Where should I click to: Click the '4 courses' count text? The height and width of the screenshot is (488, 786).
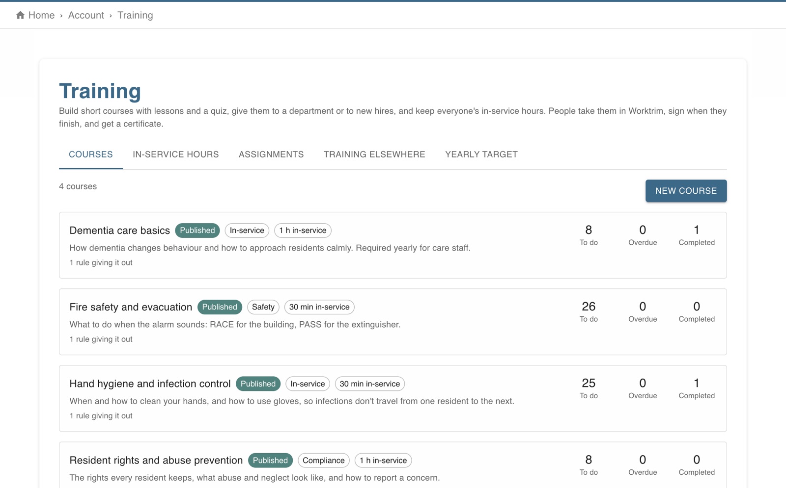pos(78,186)
